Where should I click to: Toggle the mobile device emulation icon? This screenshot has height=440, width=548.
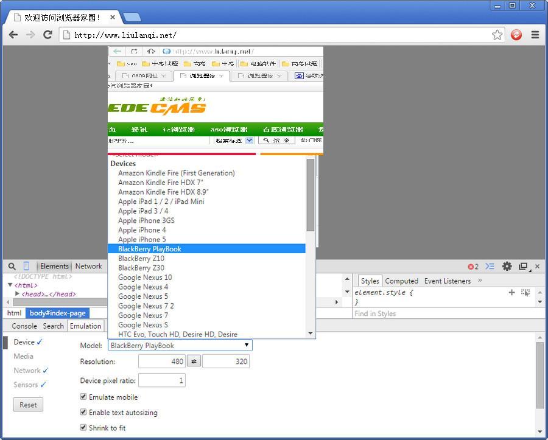[x=26, y=267]
